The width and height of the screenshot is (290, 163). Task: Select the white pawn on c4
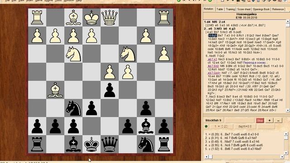(x=128, y=72)
